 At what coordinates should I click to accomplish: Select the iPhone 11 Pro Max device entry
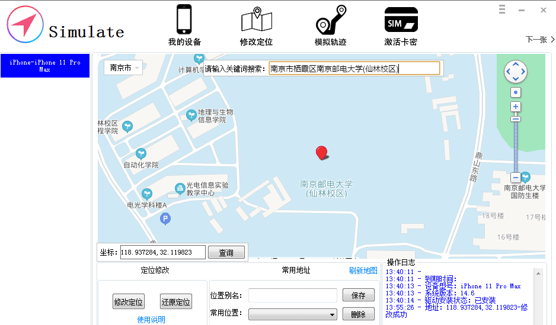pos(45,66)
